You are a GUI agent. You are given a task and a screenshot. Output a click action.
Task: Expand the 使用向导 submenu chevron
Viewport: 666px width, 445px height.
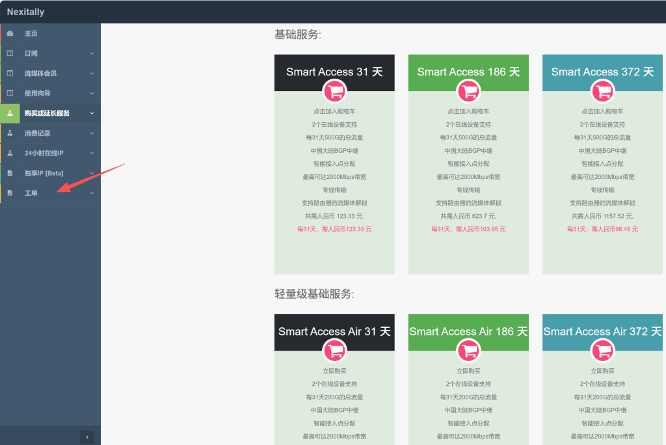click(x=92, y=94)
